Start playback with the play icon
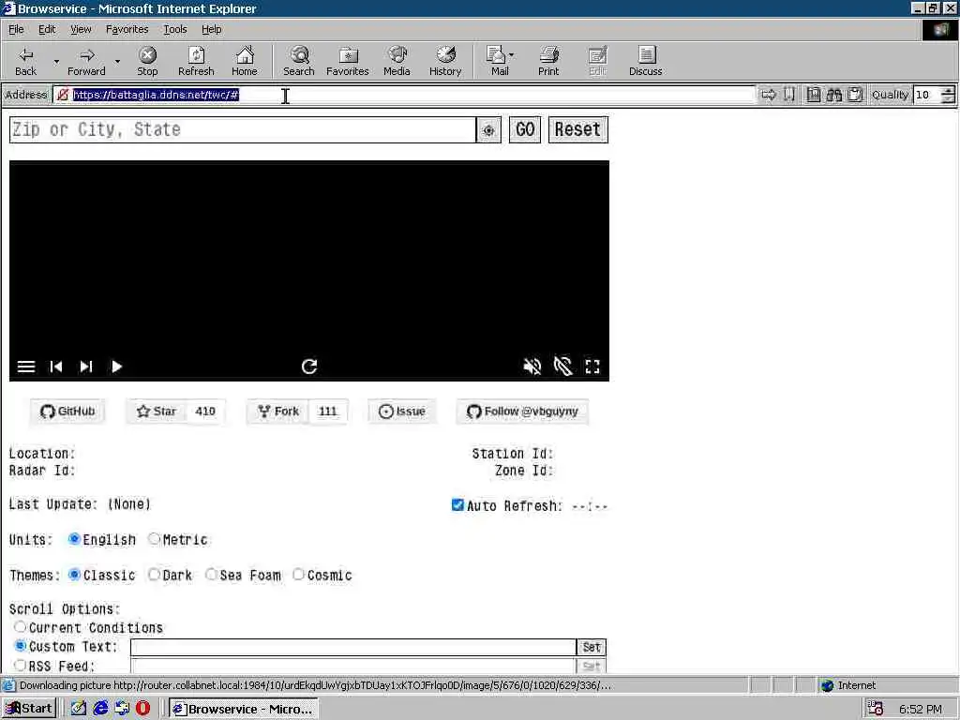960x720 pixels. click(116, 367)
